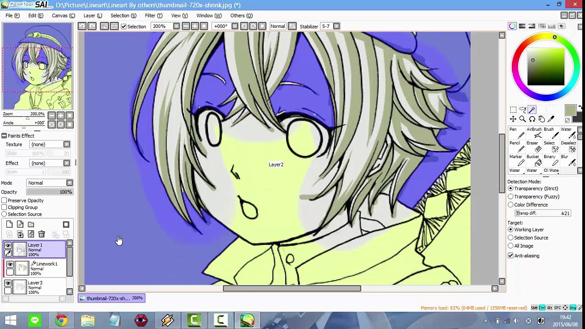Enable Clipping Group
Image resolution: width=585 pixels, height=329 pixels.
point(4,207)
